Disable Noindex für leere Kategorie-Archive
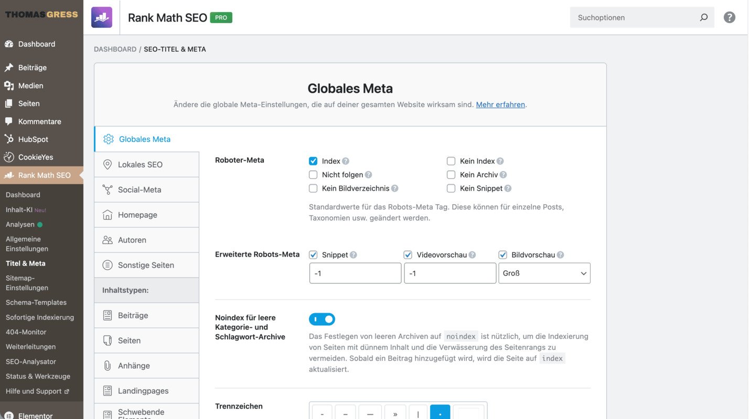 (322, 318)
